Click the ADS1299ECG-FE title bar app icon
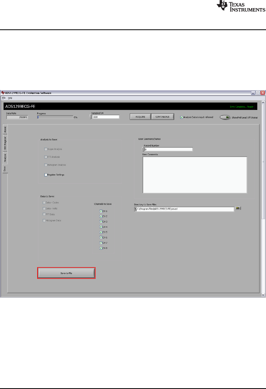 point(3,93)
